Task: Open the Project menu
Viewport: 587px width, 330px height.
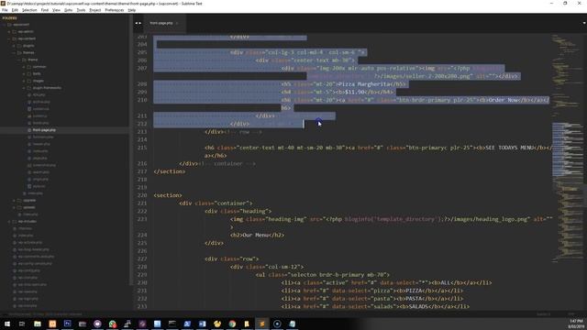Action: point(95,10)
